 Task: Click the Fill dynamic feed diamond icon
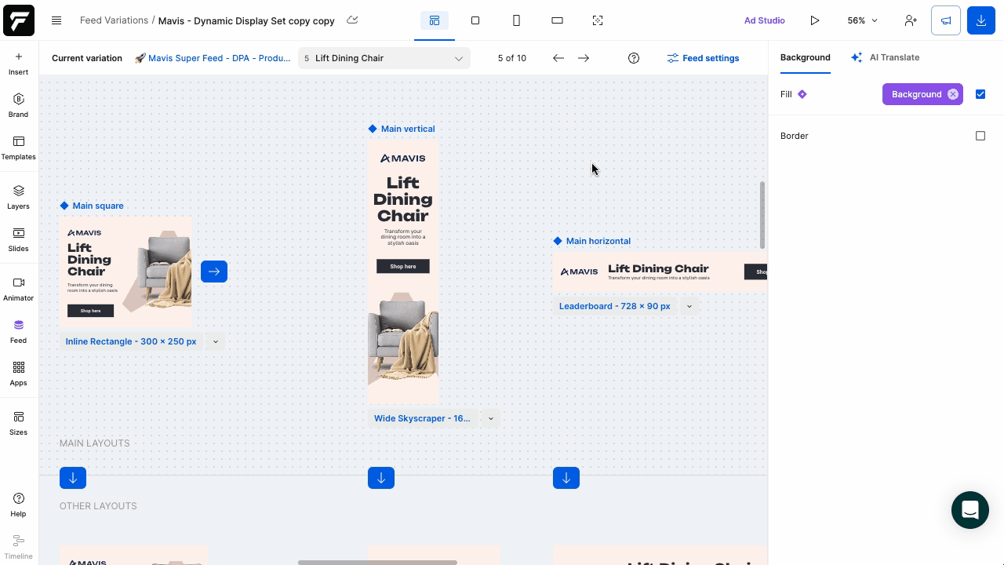[x=802, y=94]
